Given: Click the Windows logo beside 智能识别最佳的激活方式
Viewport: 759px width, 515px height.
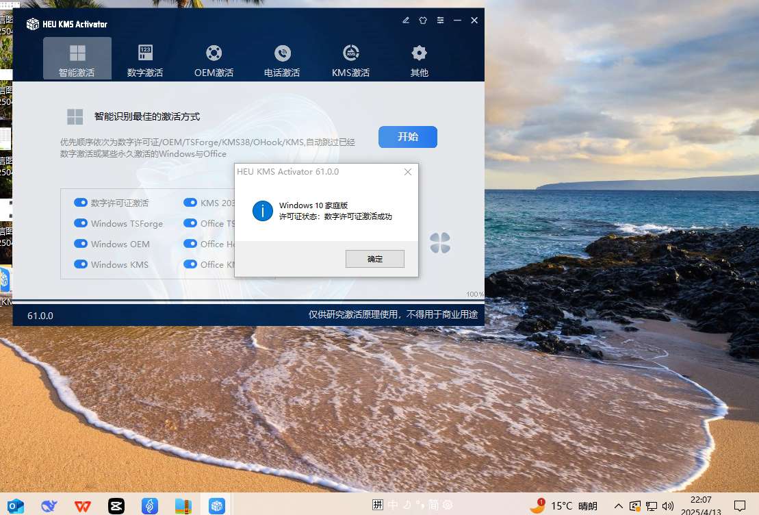Looking at the screenshot, I should coord(75,116).
